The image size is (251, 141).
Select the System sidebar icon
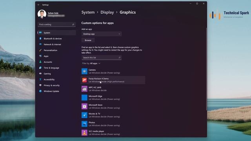[x=40, y=33]
